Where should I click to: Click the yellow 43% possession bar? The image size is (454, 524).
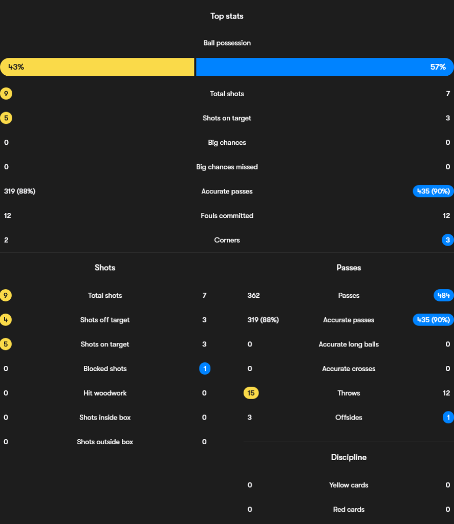97,67
